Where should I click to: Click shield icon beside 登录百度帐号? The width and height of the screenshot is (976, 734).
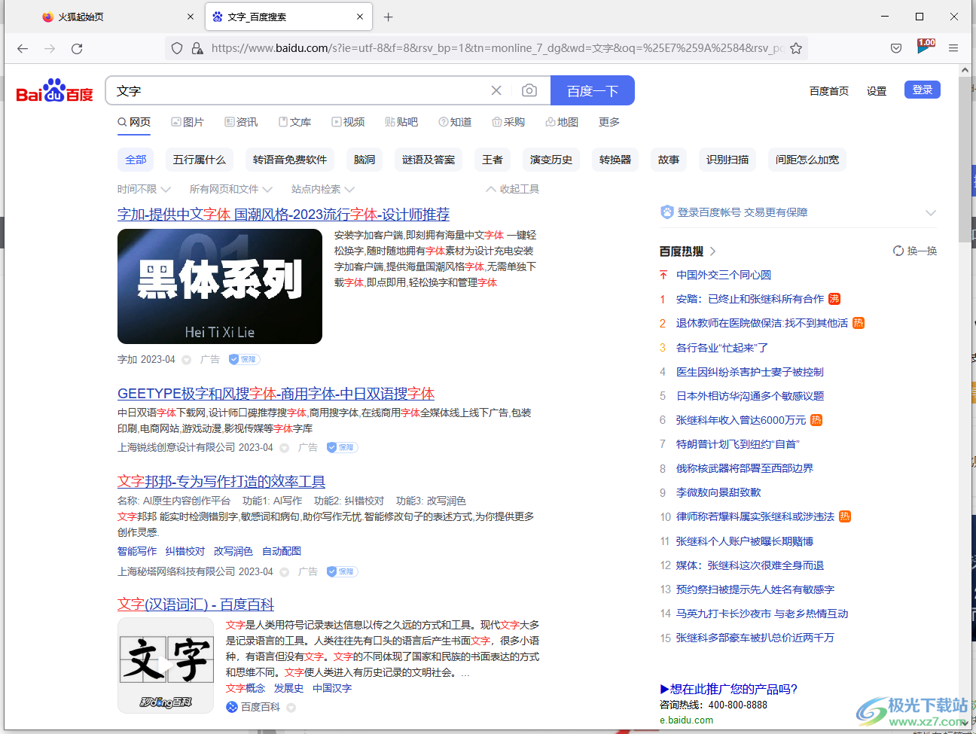666,212
